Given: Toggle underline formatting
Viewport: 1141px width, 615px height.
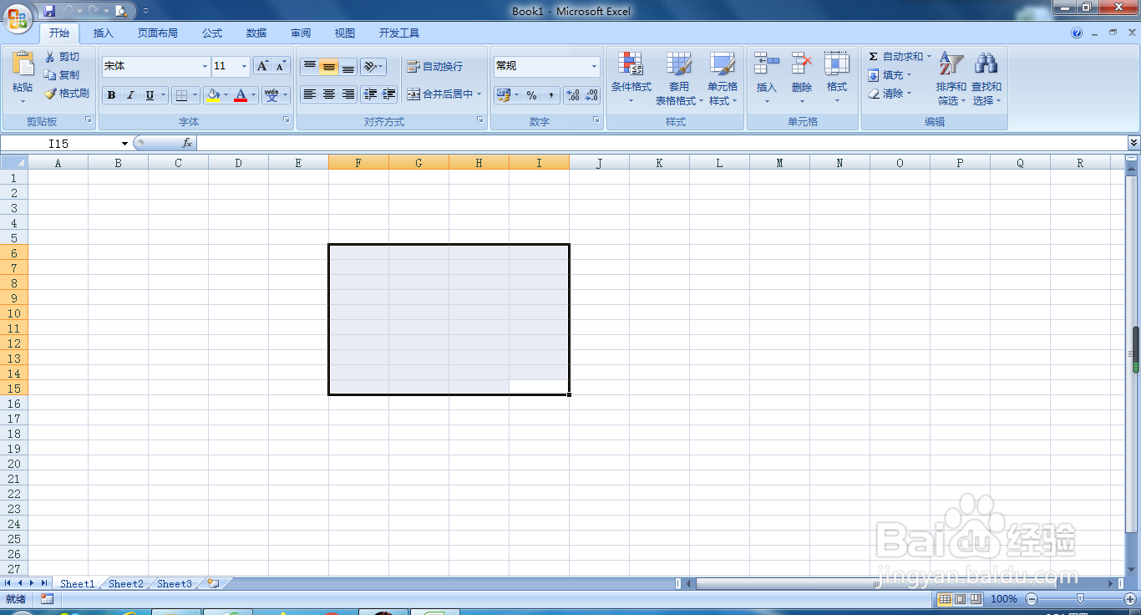Looking at the screenshot, I should 150,95.
